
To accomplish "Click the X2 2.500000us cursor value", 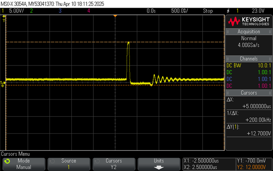I will click(x=200, y=167).
